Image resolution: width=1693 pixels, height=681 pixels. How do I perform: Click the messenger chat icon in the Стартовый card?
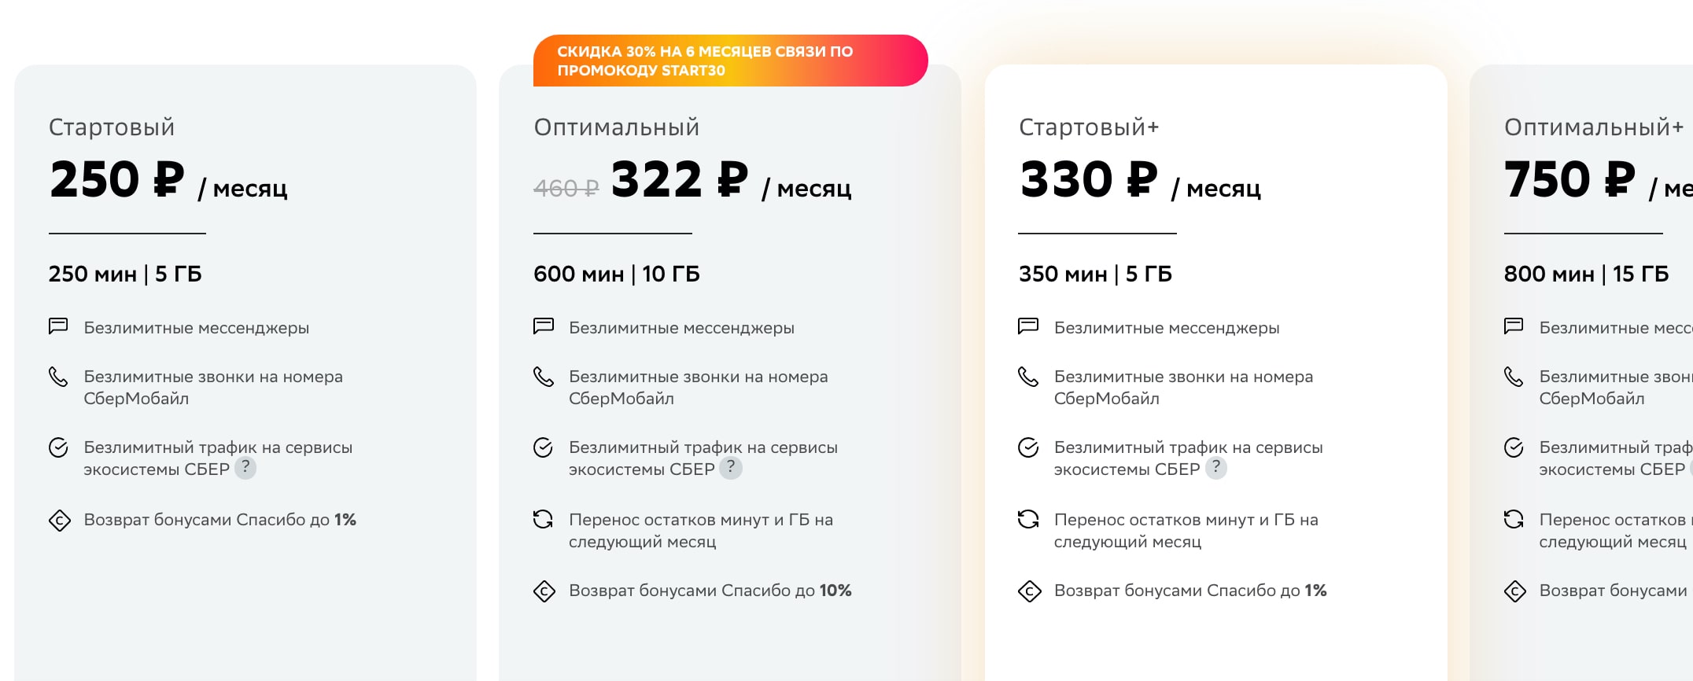[58, 326]
